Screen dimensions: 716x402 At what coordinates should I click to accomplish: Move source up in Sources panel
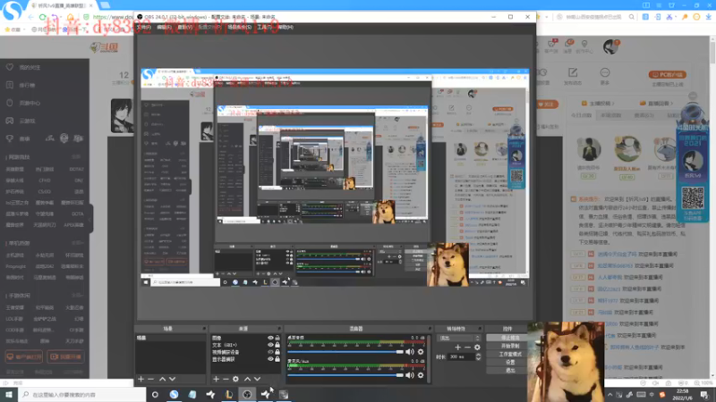(248, 379)
